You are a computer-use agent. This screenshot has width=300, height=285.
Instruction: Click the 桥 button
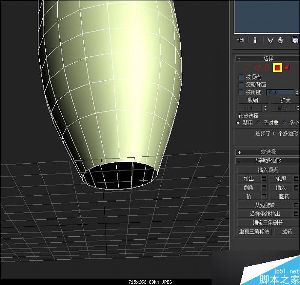click(249, 196)
